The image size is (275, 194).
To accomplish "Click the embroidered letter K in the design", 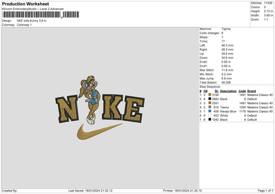I will pyautogui.click(x=112, y=107).
